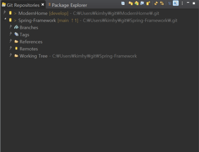Expand the Working Tree node
This screenshot has height=152, width=199.
coord(11,55)
